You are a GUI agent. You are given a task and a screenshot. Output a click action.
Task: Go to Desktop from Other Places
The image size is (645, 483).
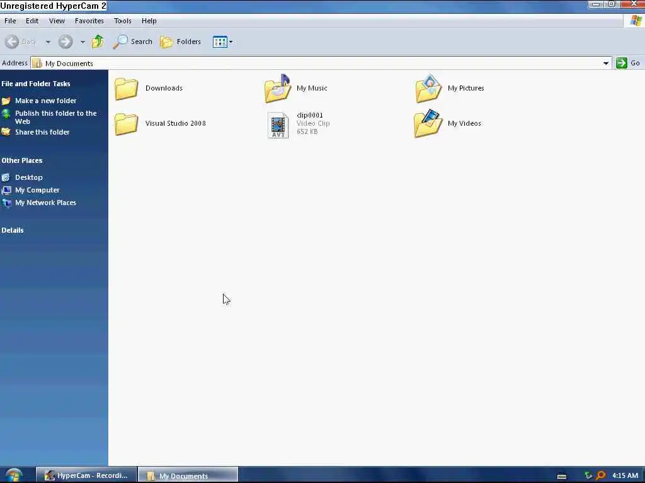29,177
